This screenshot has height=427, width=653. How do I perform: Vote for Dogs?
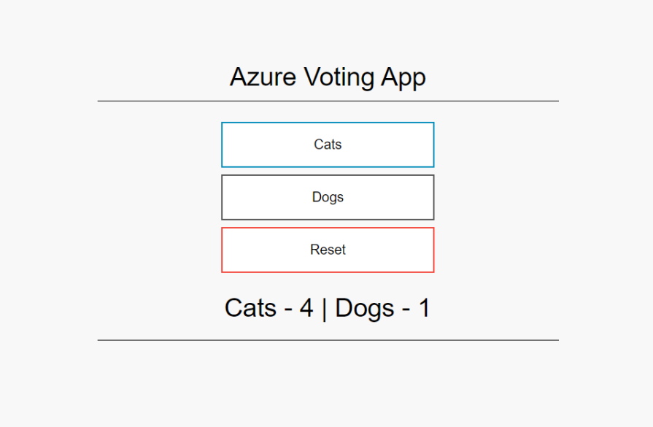pos(328,197)
